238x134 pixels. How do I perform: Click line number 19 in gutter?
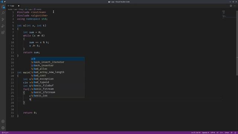coord(12,73)
